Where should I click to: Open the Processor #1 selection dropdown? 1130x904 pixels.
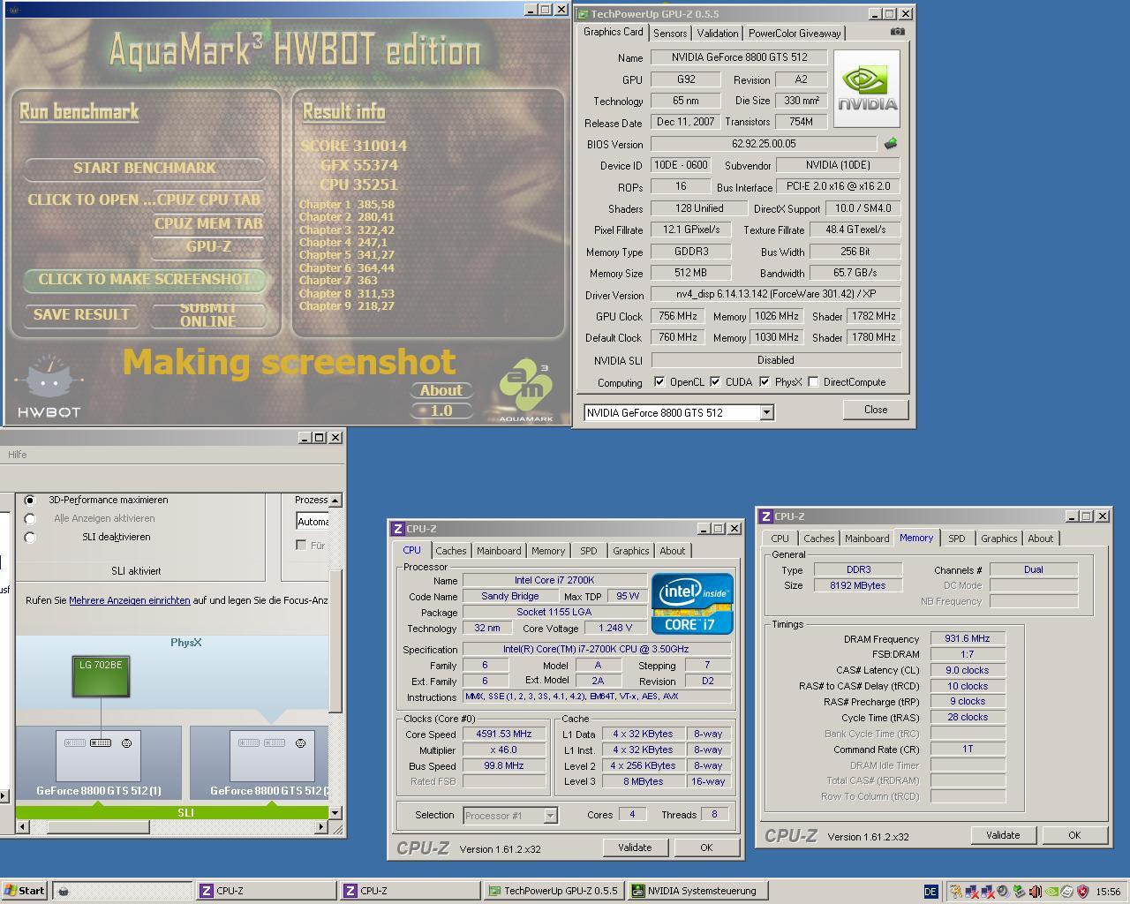pyautogui.click(x=550, y=816)
